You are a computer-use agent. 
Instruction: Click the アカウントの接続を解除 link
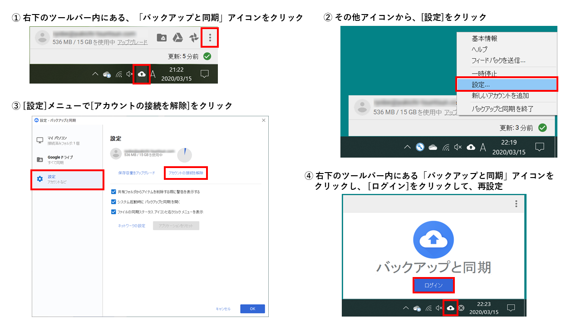[x=186, y=173]
